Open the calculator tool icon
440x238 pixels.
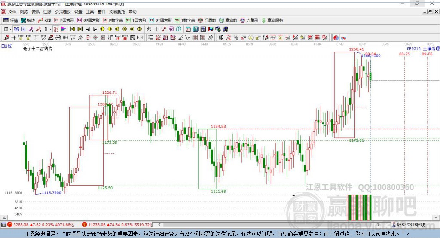click(x=196, y=29)
